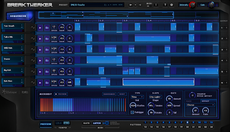This screenshot has width=230, height=132.
Task: Click the Rhythm knob showing 1024
Action: 133,106
